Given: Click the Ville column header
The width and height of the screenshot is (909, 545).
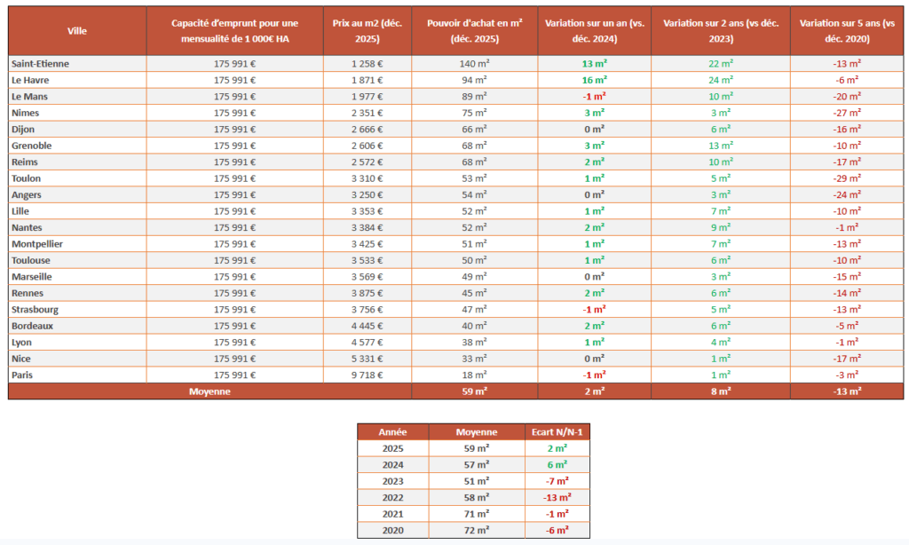Looking at the screenshot, I should tap(77, 31).
